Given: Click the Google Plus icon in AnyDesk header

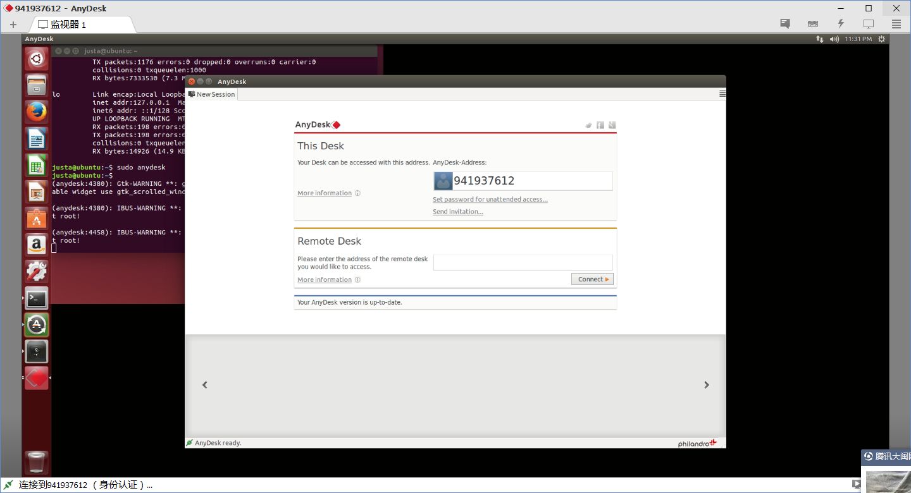Looking at the screenshot, I should tap(612, 125).
